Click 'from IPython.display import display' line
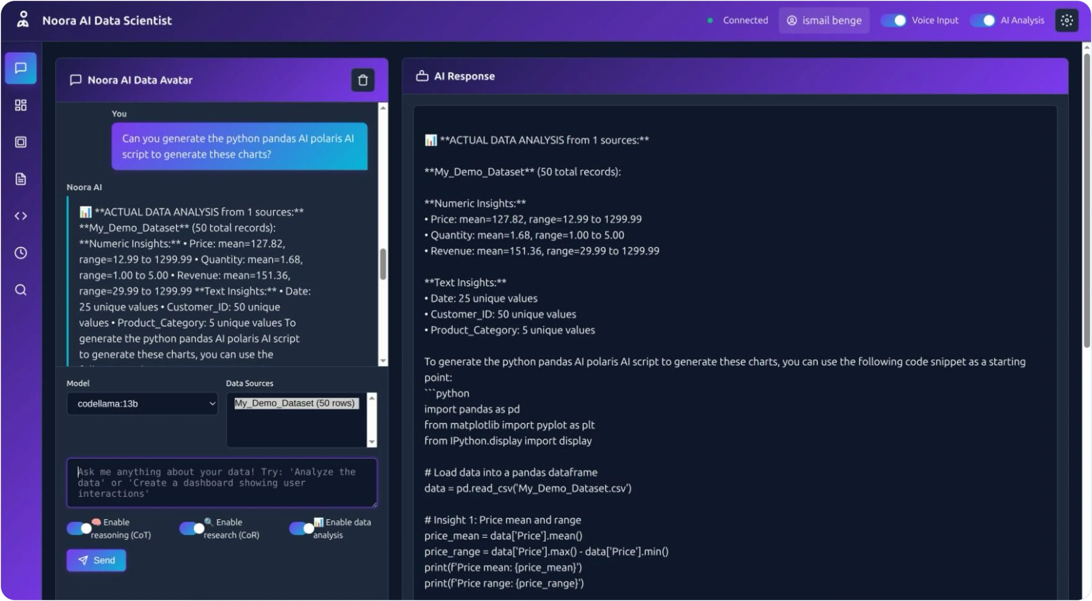The width and height of the screenshot is (1092, 601). coord(508,441)
